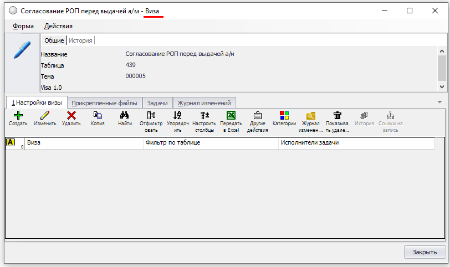The image size is (450, 267).
Task: Click the Отфильтровать funnel icon
Action: pyautogui.click(x=151, y=115)
